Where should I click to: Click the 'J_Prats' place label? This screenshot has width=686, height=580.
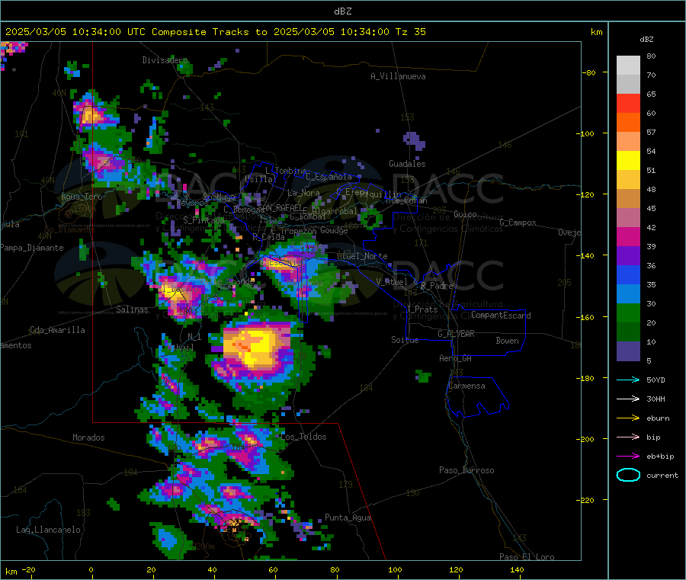[422, 309]
